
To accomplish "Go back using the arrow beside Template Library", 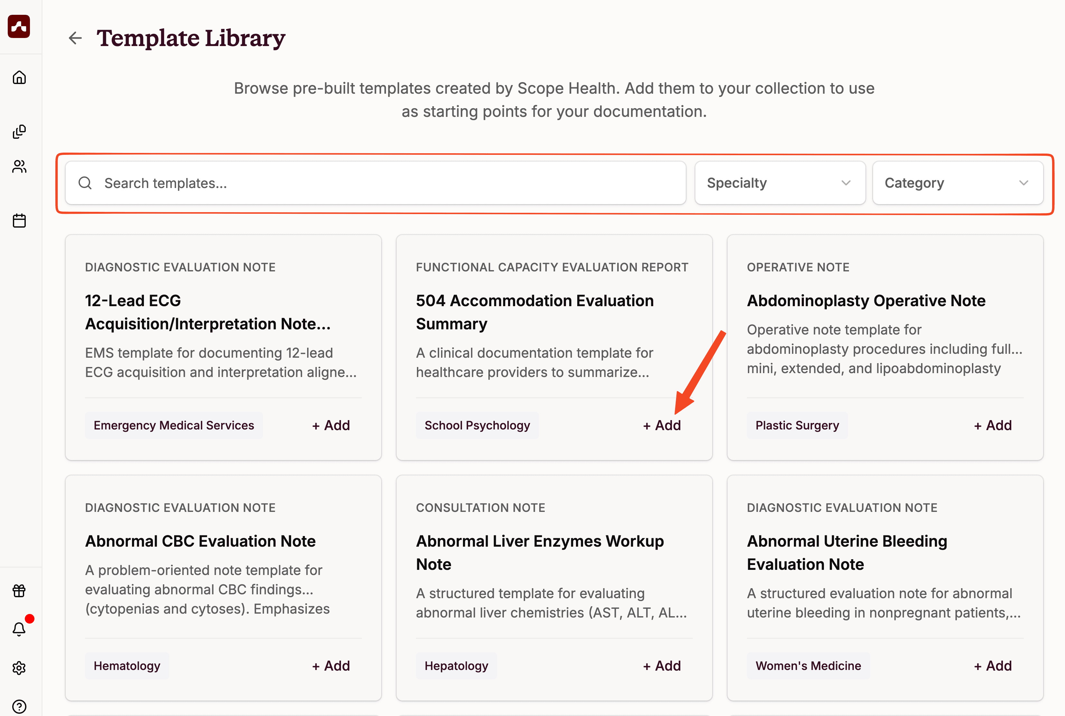I will 75,38.
